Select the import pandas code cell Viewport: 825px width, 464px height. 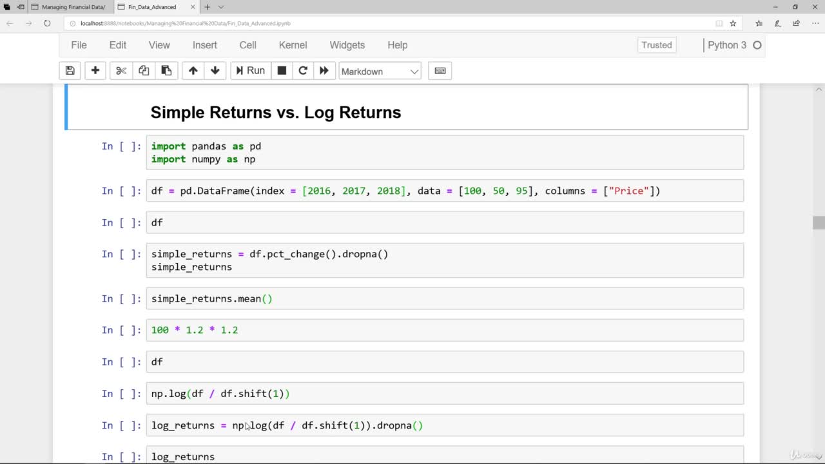[445, 153]
